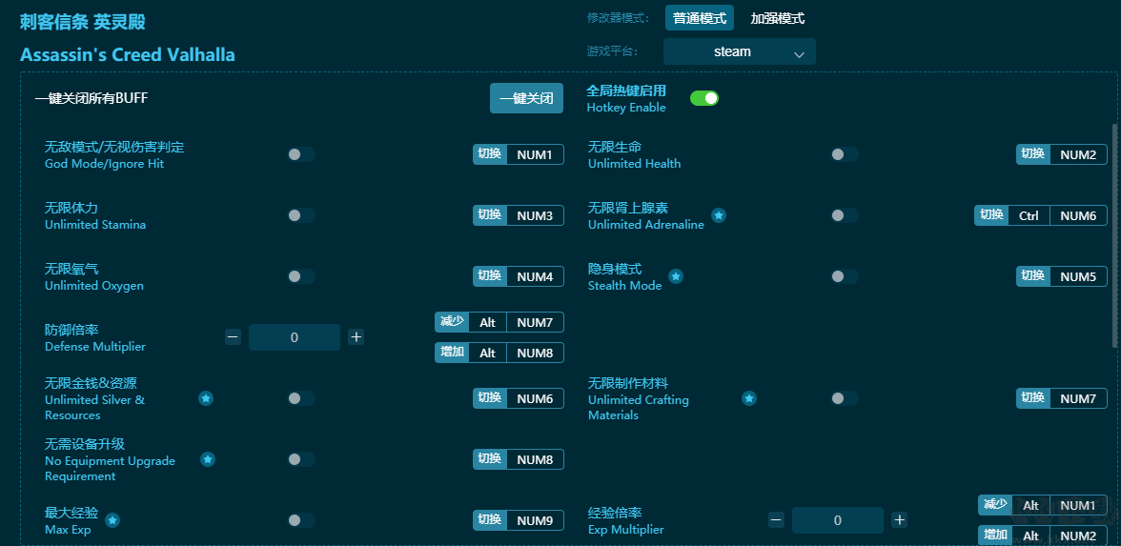
Task: Select 普通模式 trainer mode tab
Action: click(x=700, y=19)
